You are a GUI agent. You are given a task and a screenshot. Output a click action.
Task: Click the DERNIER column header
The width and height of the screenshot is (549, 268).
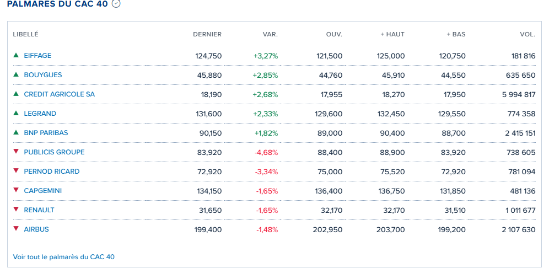tap(207, 34)
